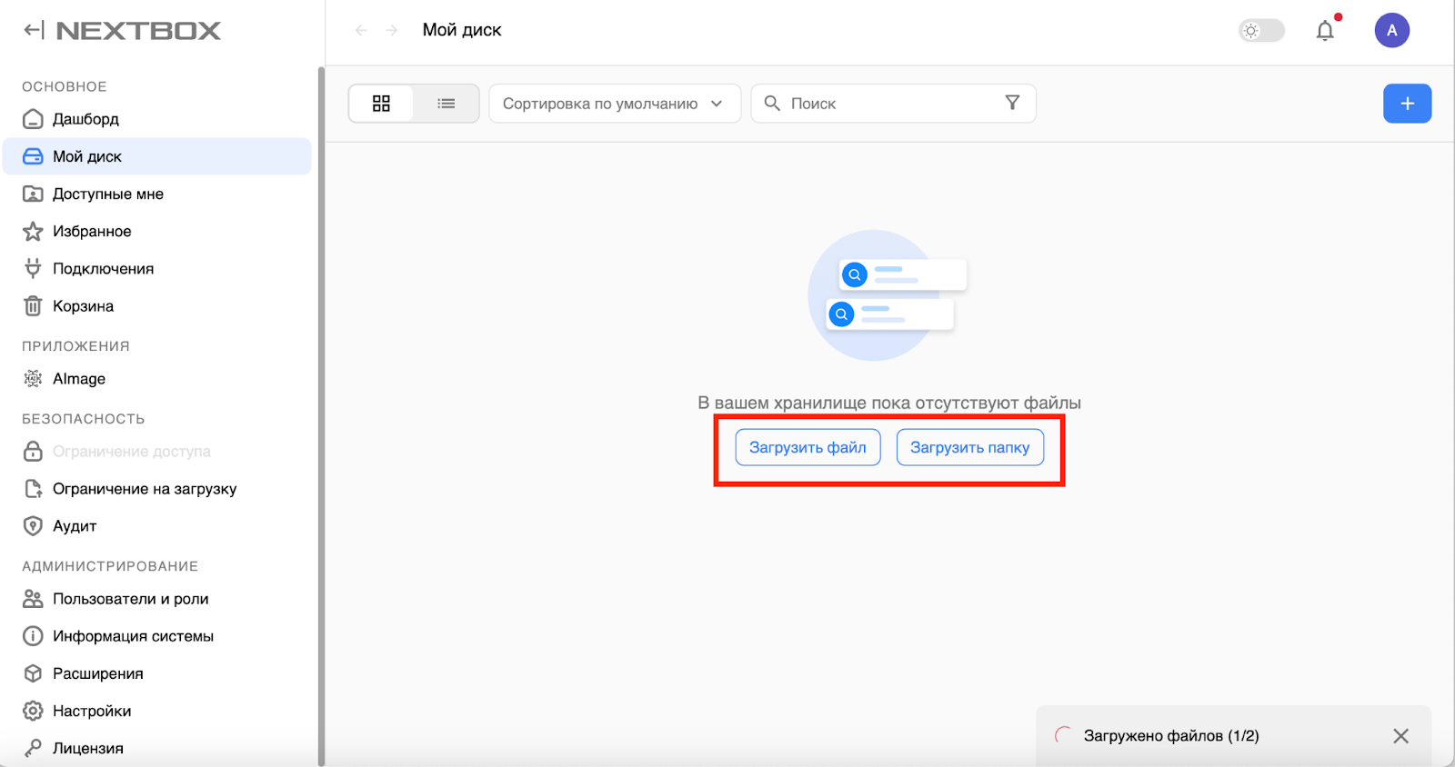Open Избранное with the star icon
Screen dimensions: 1455x767
91,232
